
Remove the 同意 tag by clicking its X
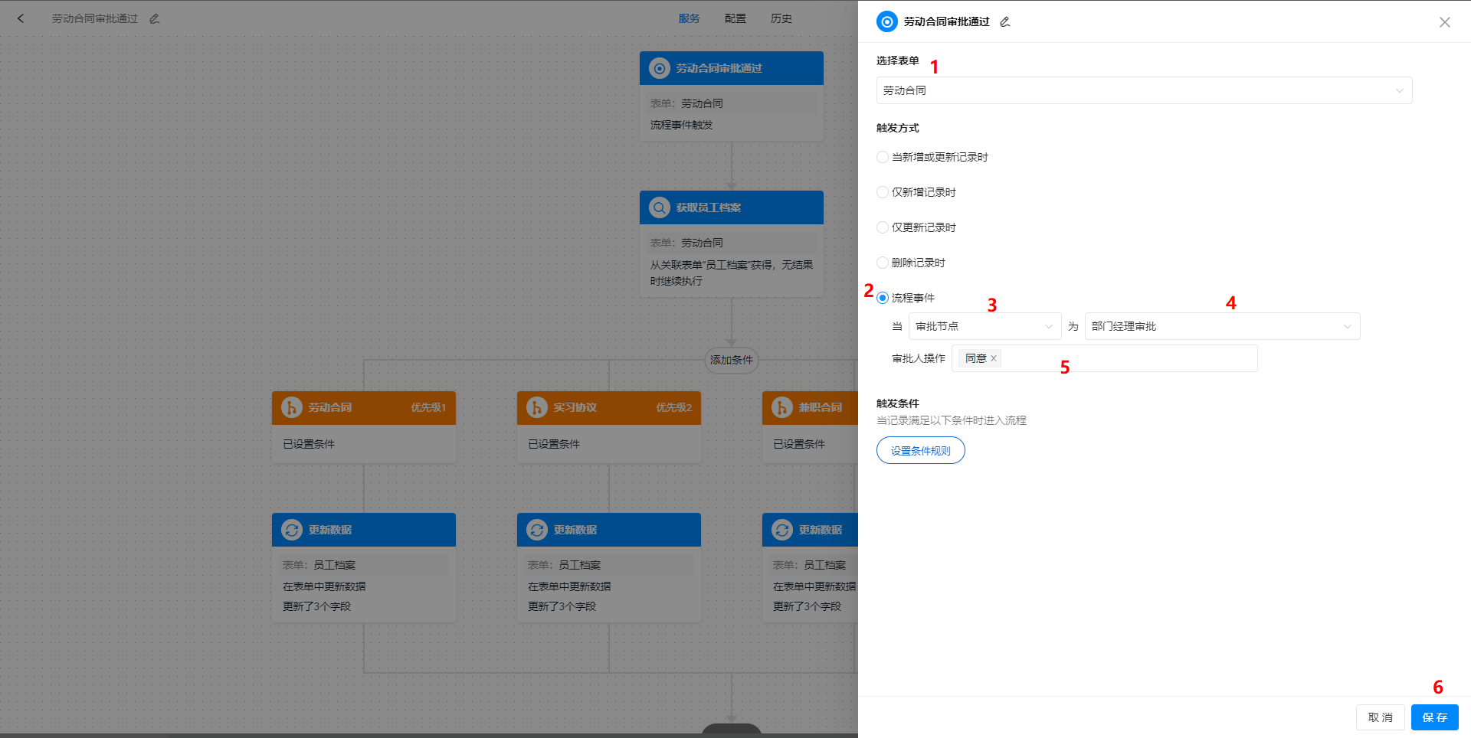click(993, 358)
